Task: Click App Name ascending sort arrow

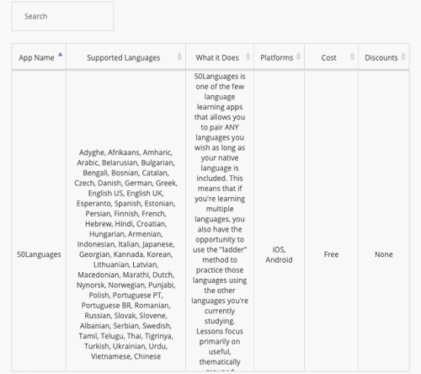Action: click(60, 55)
